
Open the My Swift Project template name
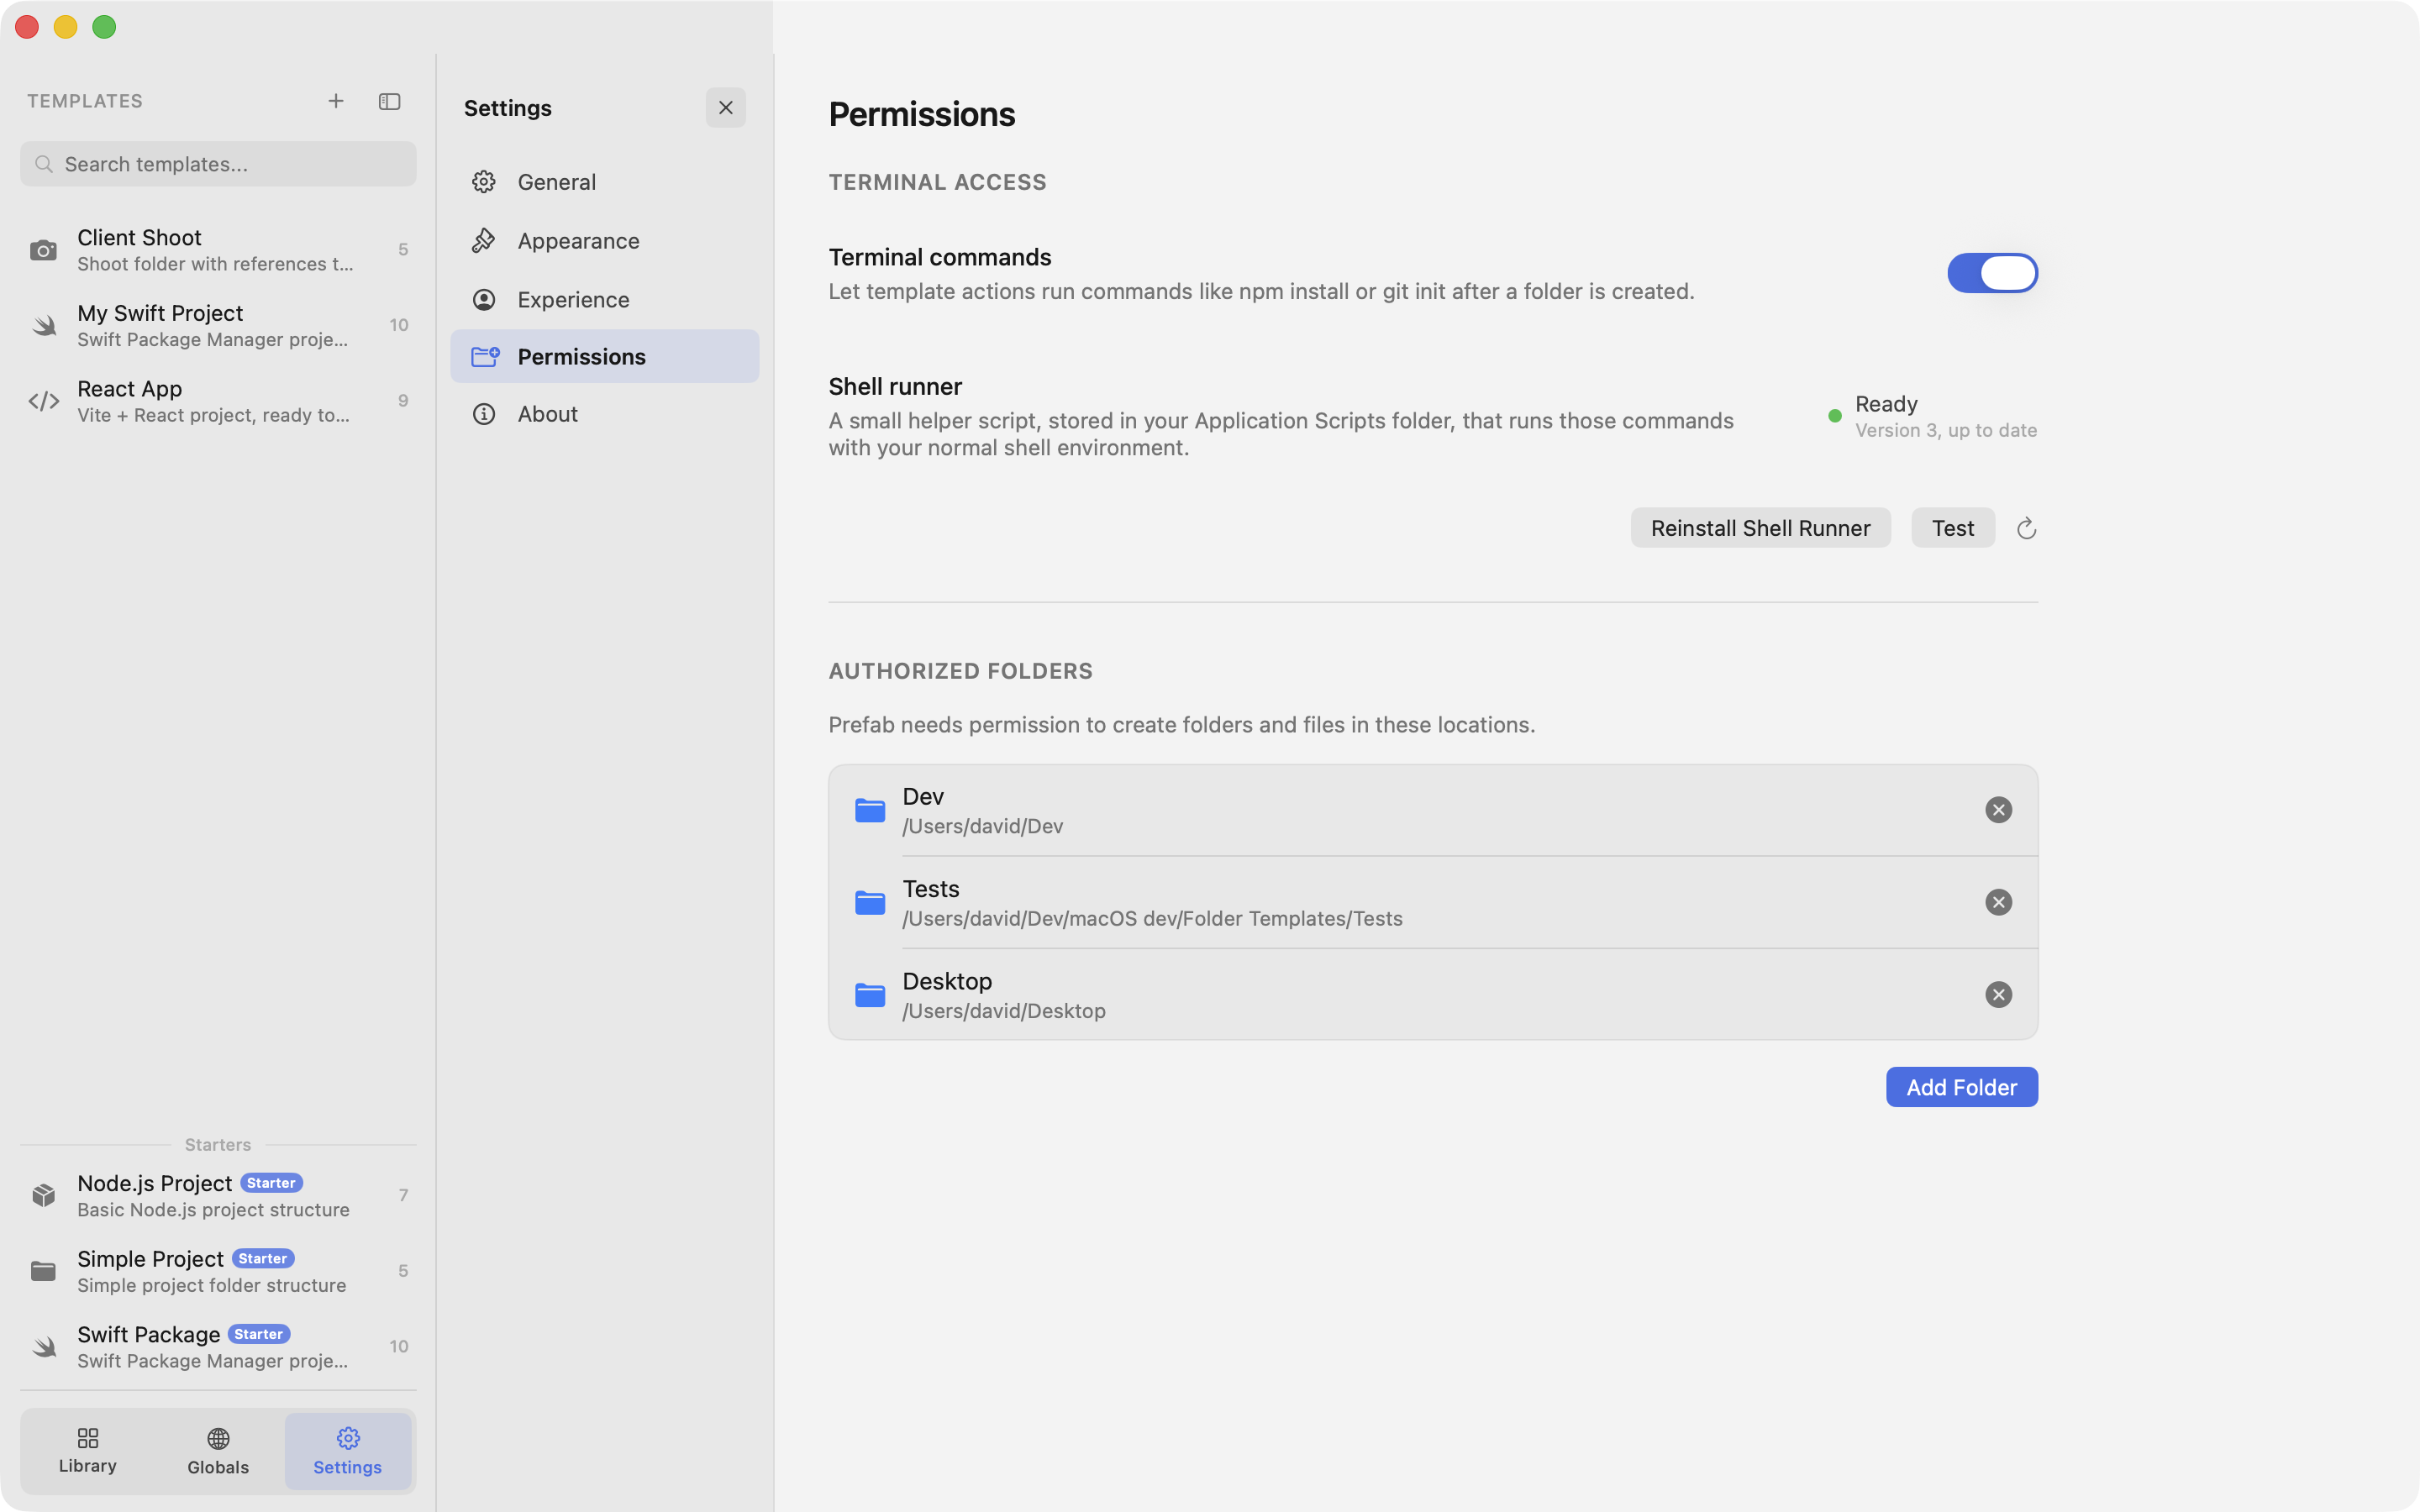[160, 314]
